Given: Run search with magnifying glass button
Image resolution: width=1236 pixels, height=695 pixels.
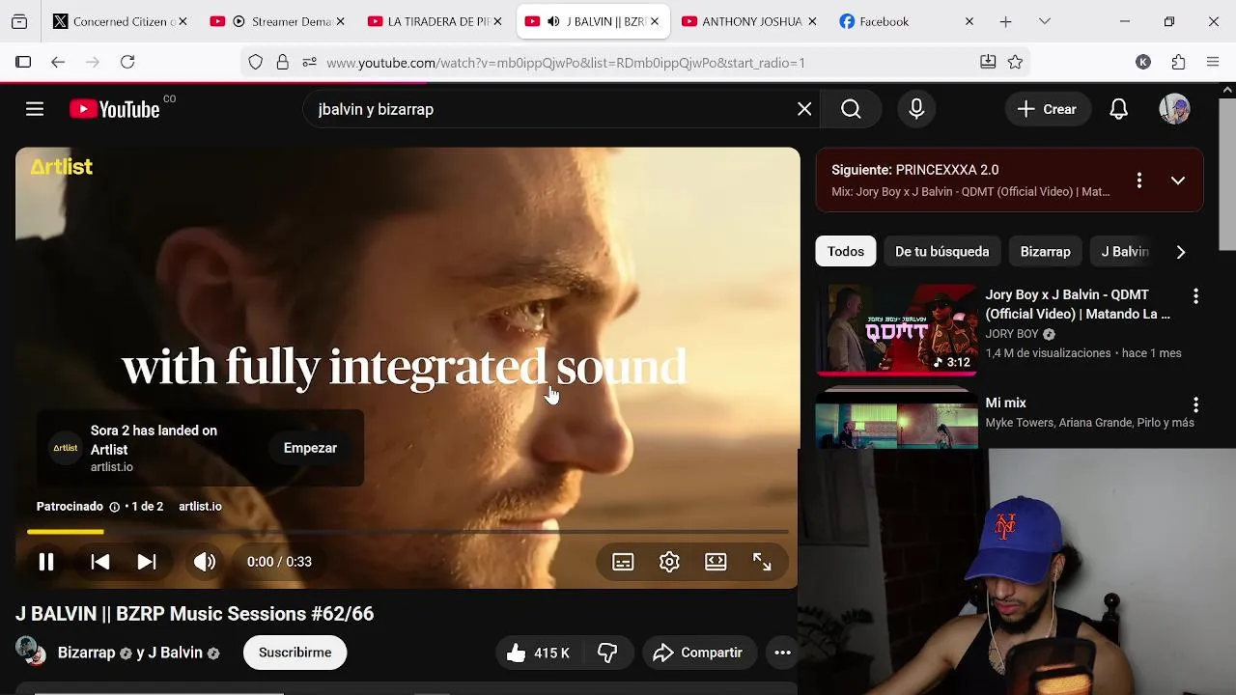Looking at the screenshot, I should (851, 109).
